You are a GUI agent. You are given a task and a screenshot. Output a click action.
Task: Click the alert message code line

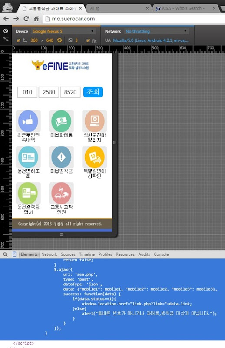[x=149, y=313]
